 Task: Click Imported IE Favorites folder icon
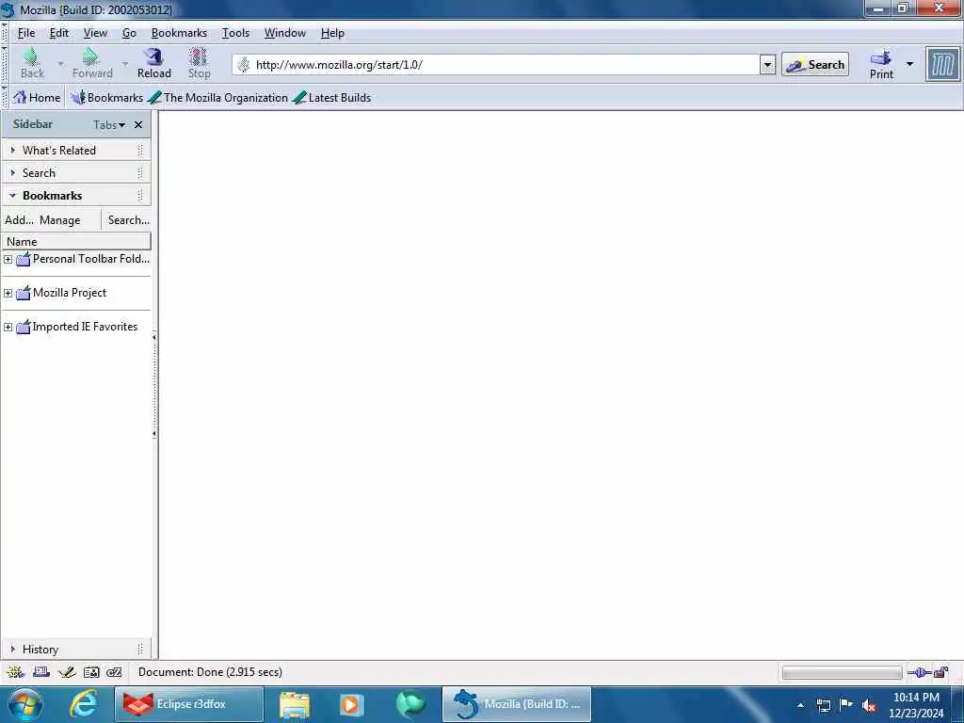pos(24,327)
